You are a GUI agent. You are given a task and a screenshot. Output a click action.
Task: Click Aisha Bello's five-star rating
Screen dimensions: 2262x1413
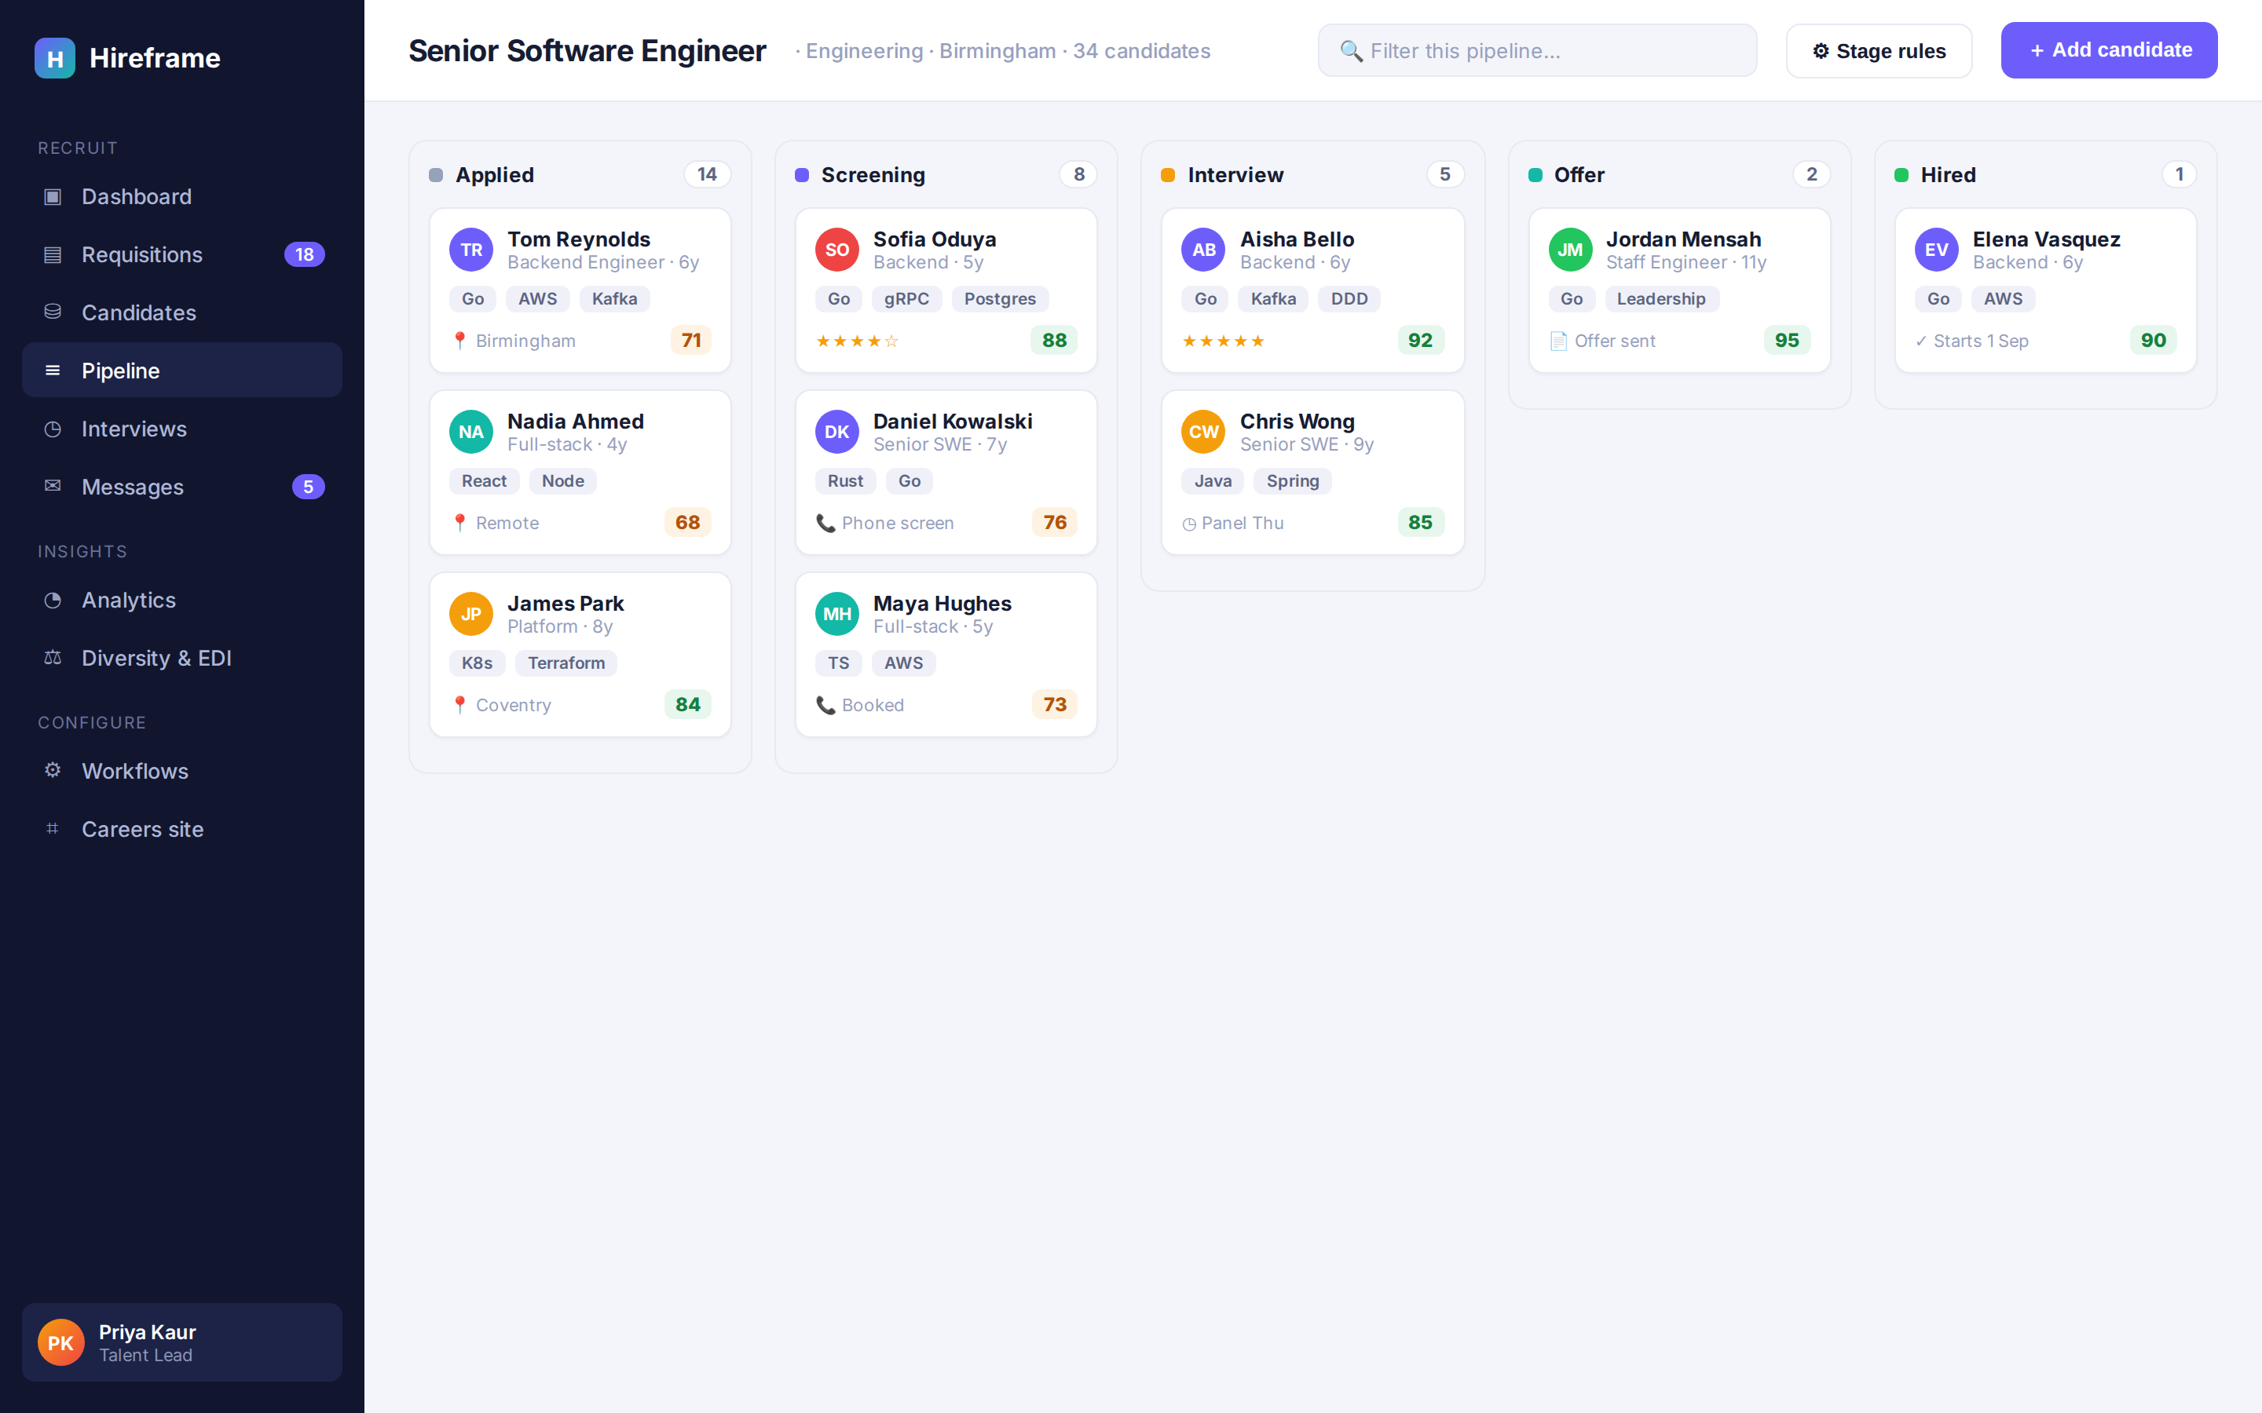1224,341
